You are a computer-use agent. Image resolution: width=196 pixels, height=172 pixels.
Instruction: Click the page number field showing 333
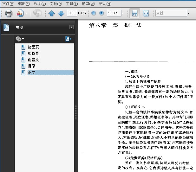tap(72, 13)
